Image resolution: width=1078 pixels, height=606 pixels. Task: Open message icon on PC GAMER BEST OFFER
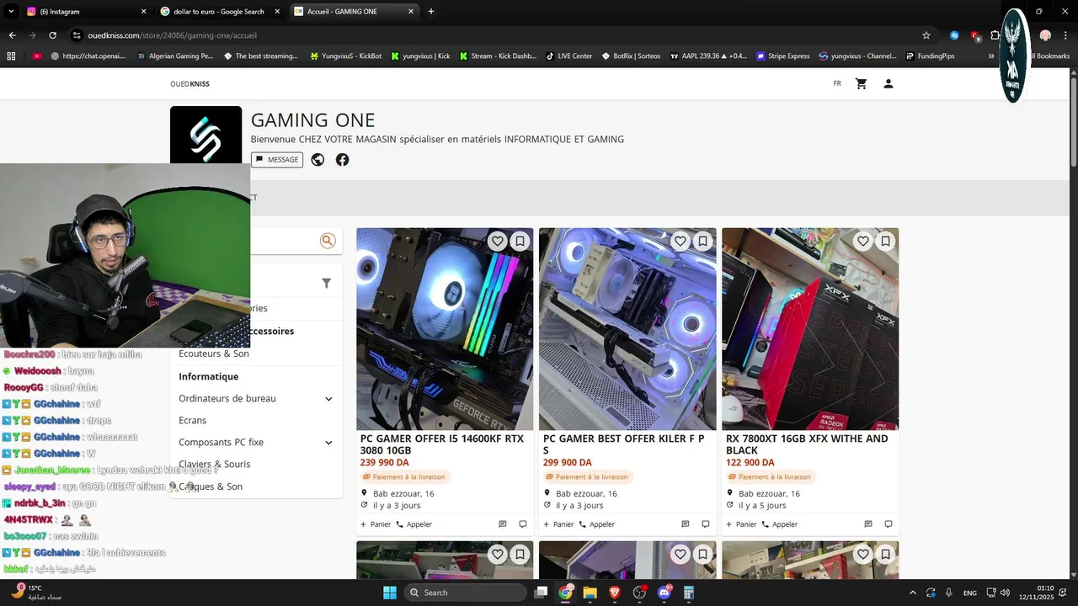pyautogui.click(x=686, y=524)
